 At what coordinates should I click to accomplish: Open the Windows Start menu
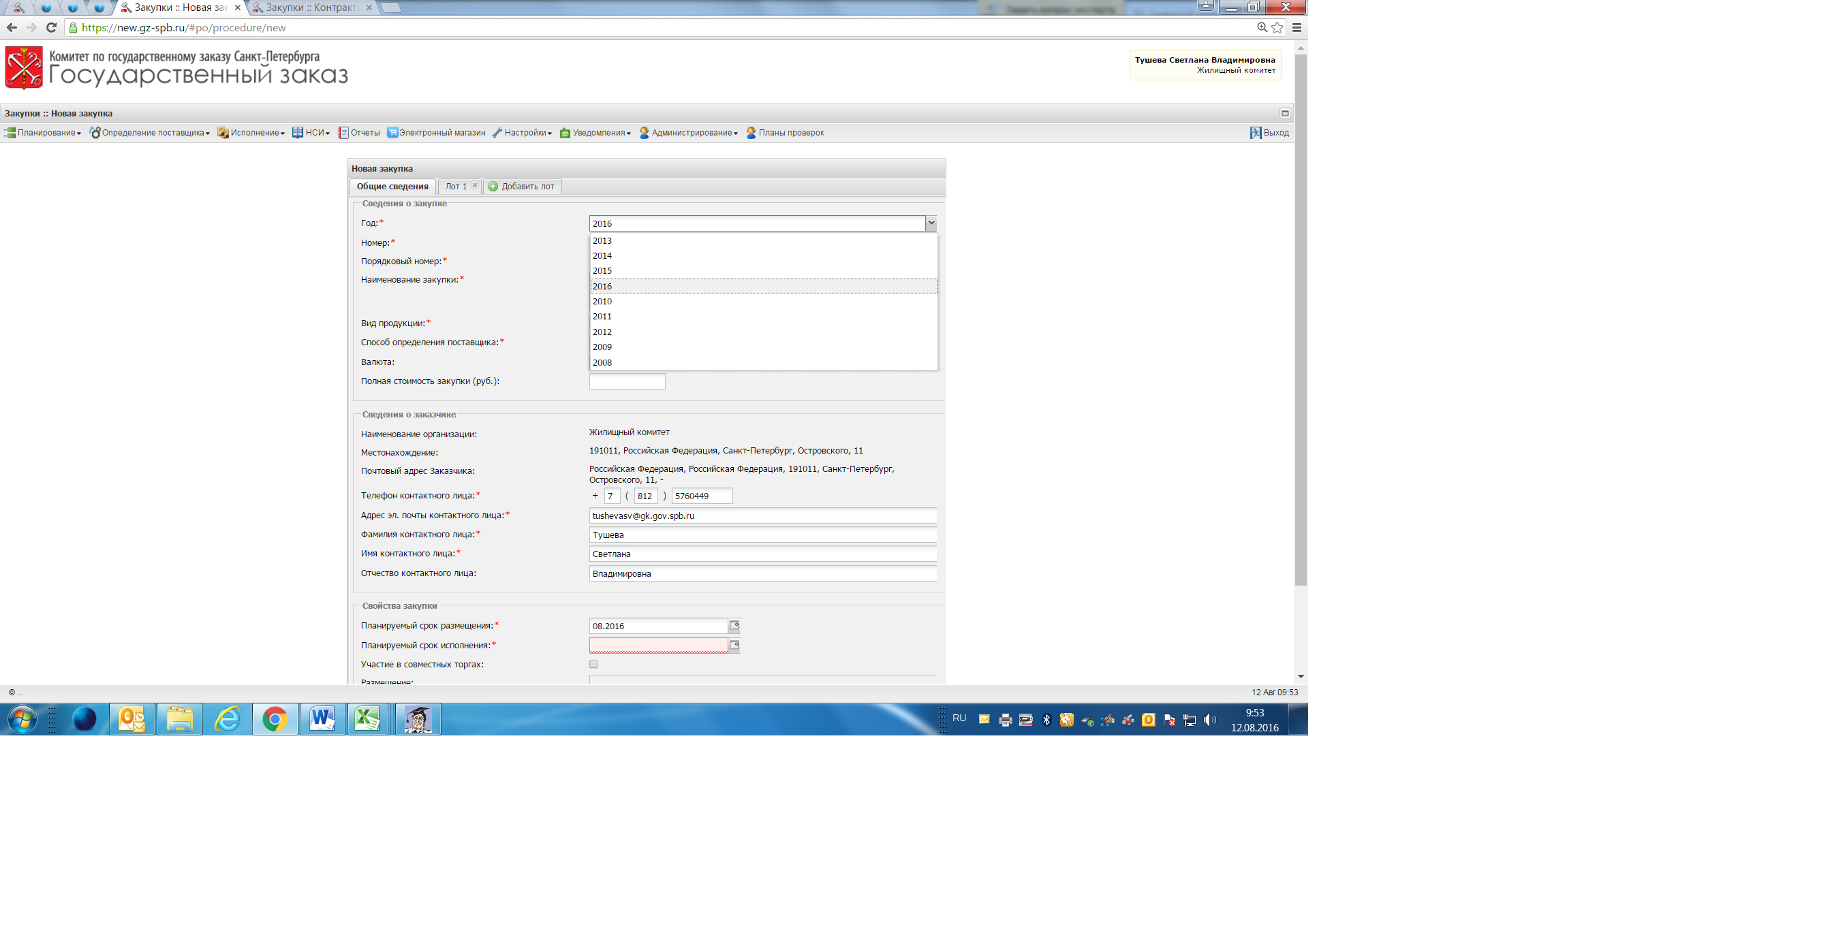(x=22, y=719)
